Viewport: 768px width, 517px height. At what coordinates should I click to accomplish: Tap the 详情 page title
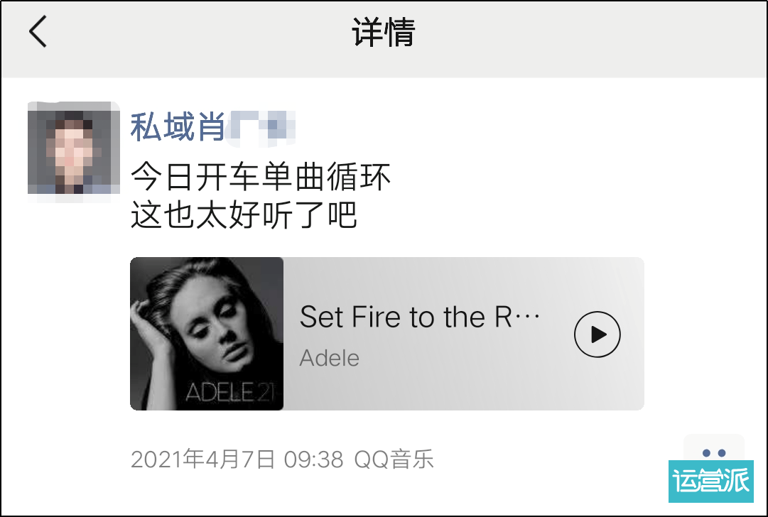coord(384,33)
